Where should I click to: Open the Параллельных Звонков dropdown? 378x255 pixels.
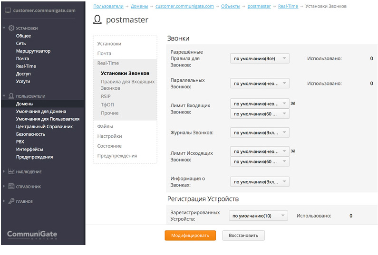(260, 84)
